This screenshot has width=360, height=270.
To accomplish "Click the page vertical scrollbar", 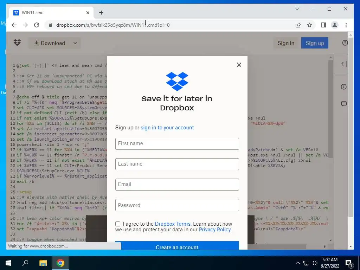I will click(351, 128).
